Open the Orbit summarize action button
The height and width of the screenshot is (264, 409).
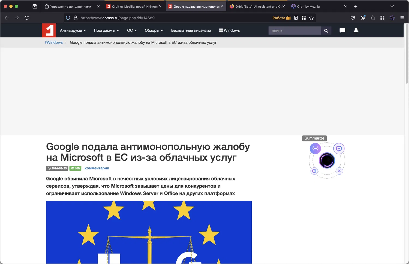(x=315, y=149)
